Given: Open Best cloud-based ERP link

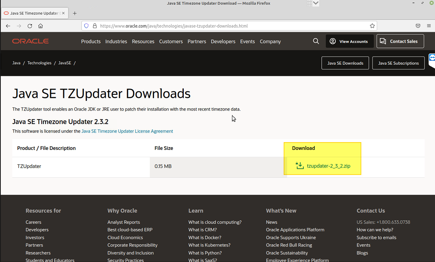Looking at the screenshot, I should (x=130, y=230).
